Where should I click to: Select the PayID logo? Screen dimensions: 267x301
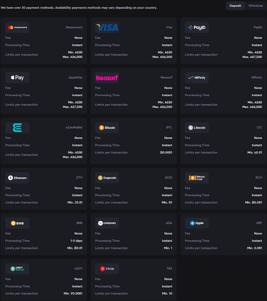[x=197, y=28]
